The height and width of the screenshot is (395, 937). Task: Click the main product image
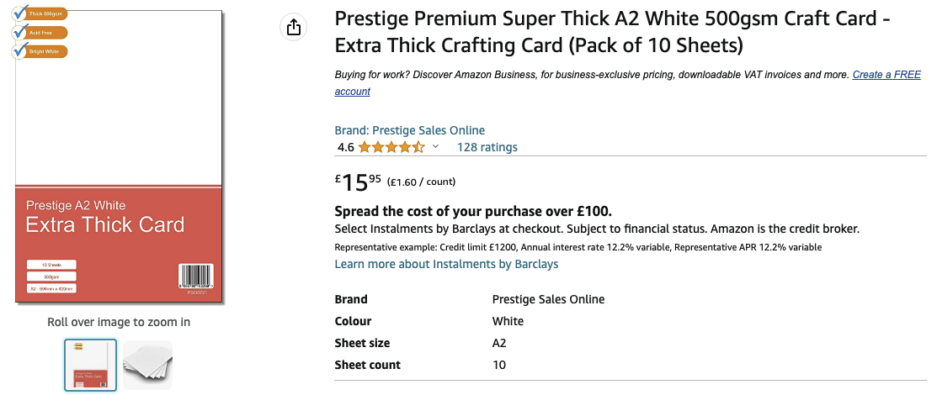point(119,126)
